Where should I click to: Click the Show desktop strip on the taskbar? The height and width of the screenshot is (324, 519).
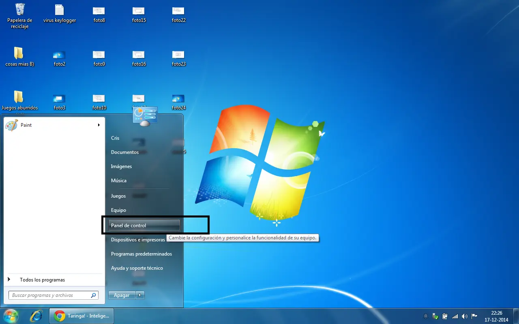click(516, 316)
